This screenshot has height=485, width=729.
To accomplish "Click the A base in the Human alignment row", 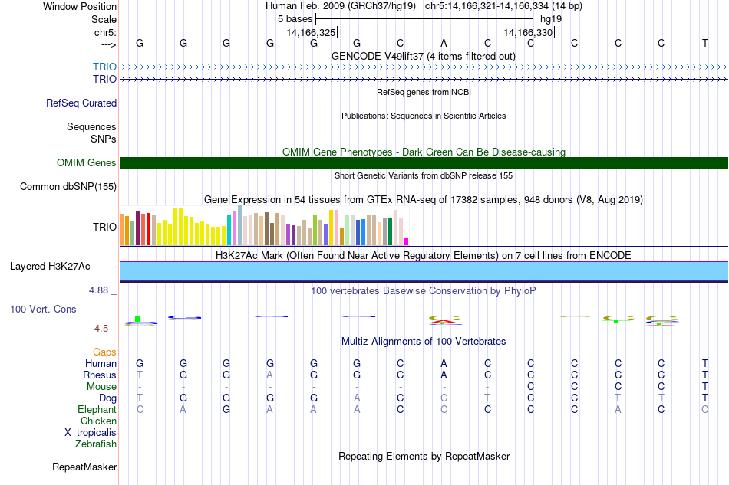I will [x=444, y=363].
